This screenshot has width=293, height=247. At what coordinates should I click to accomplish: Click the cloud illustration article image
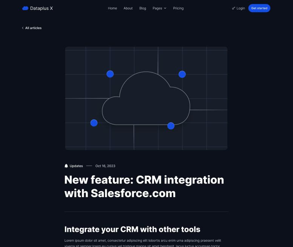pos(146,98)
